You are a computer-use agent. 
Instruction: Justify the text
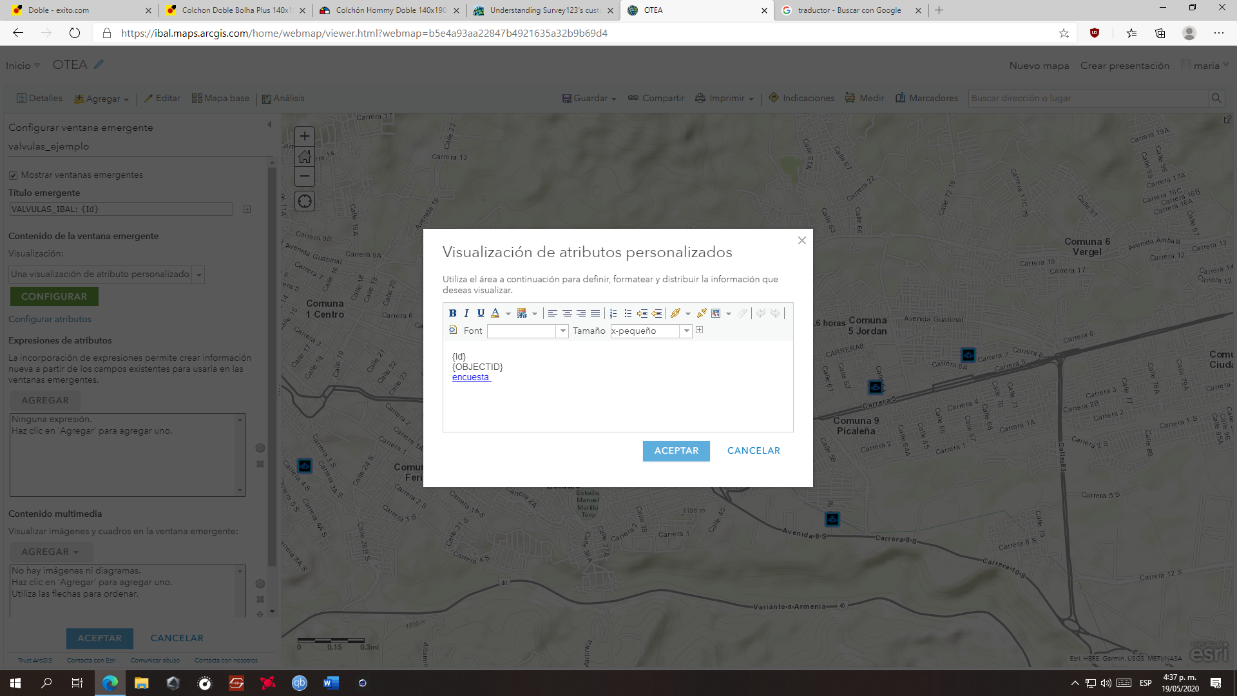tap(595, 313)
